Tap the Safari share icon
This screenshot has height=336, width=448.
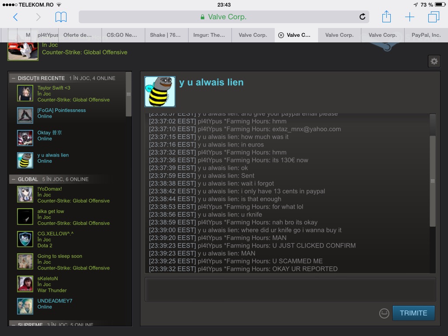click(386, 17)
